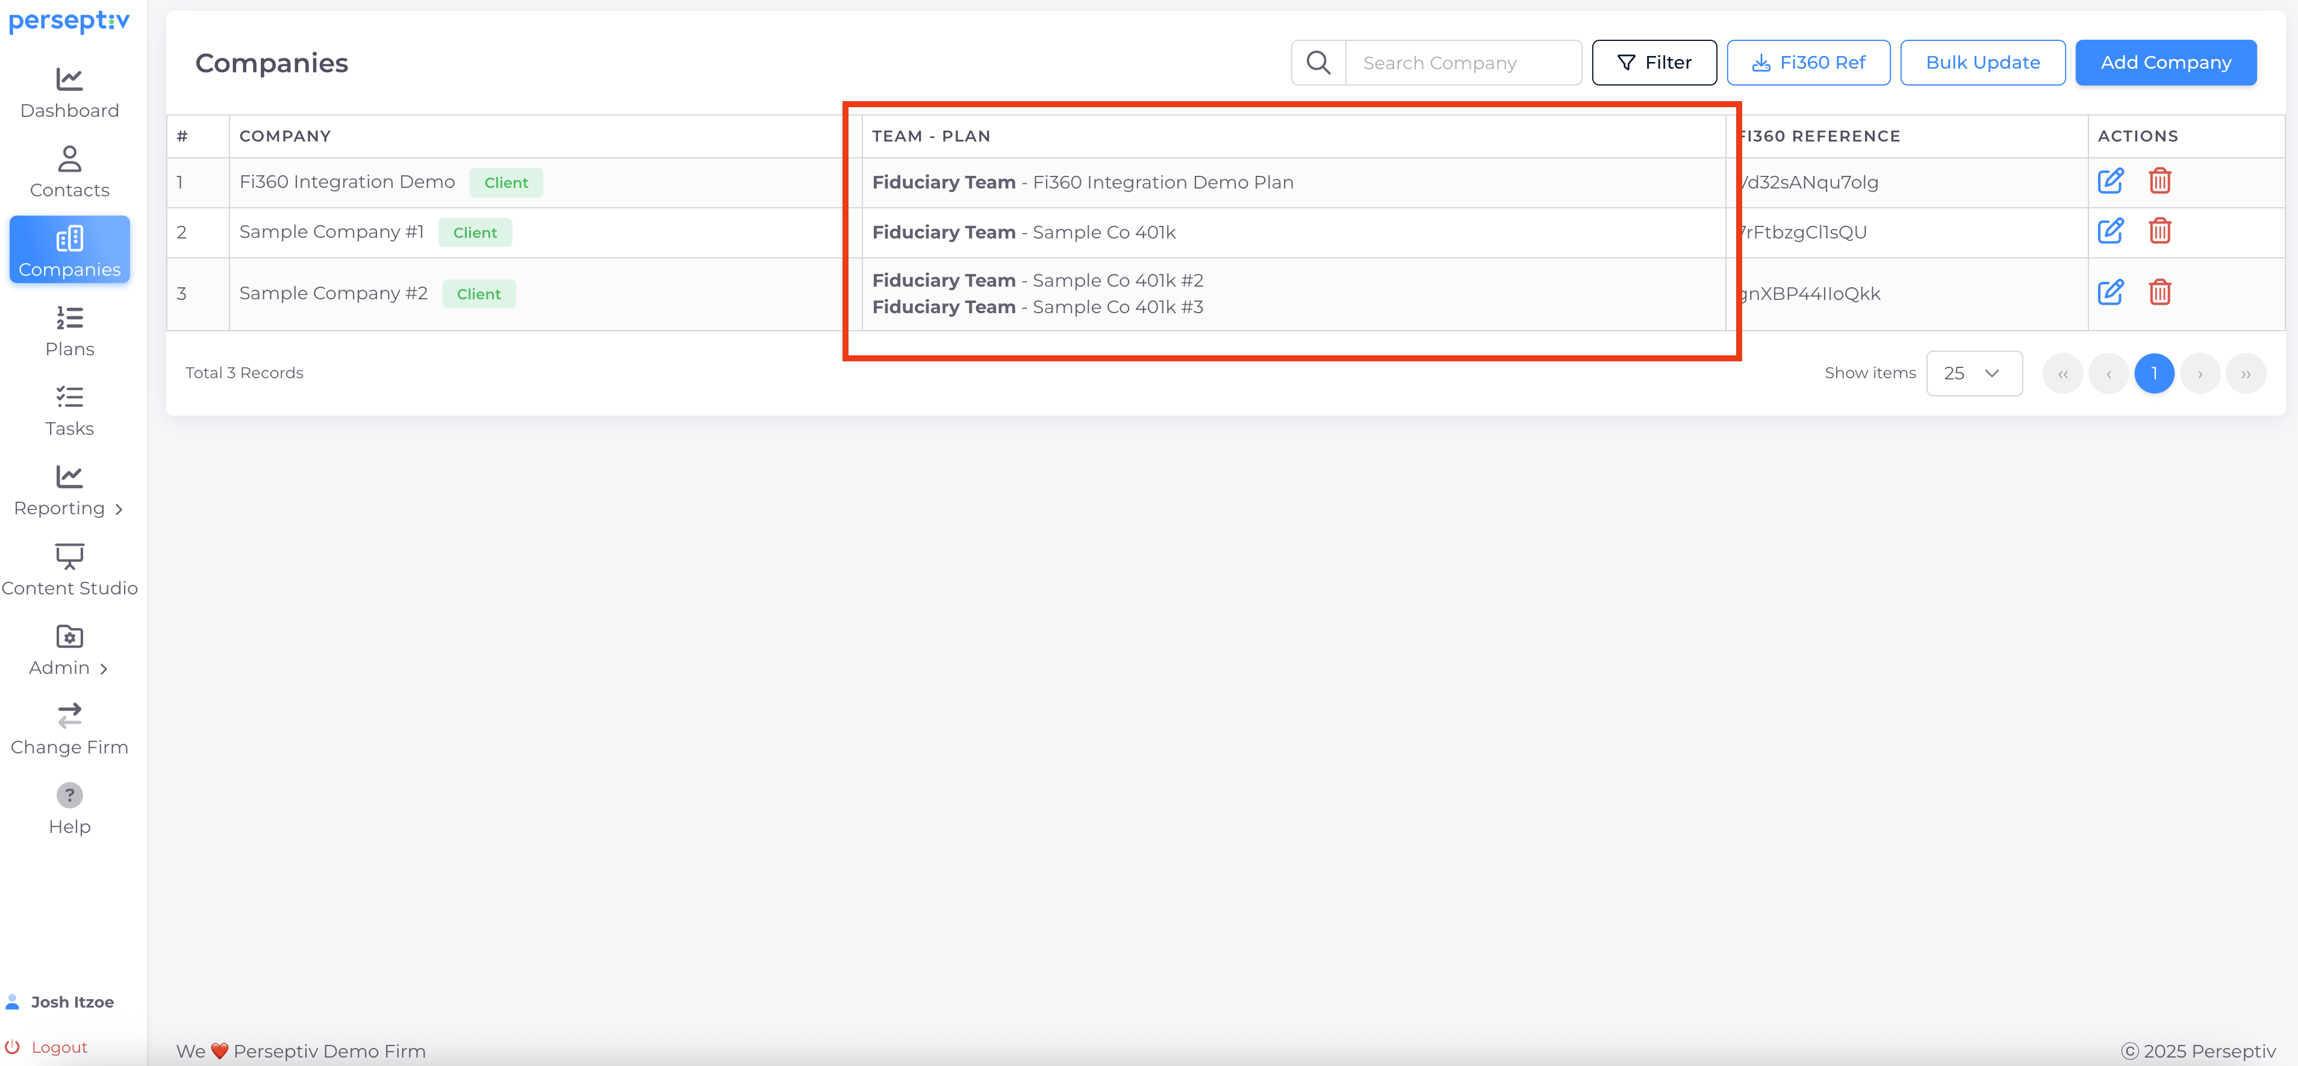The width and height of the screenshot is (2298, 1066).
Task: Open the Filter options button
Action: coord(1654,63)
